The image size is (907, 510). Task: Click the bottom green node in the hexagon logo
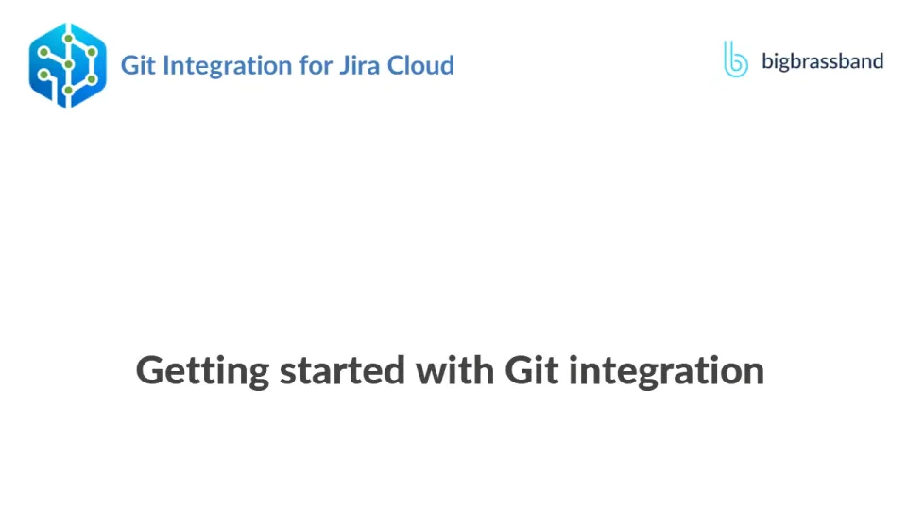(68, 91)
